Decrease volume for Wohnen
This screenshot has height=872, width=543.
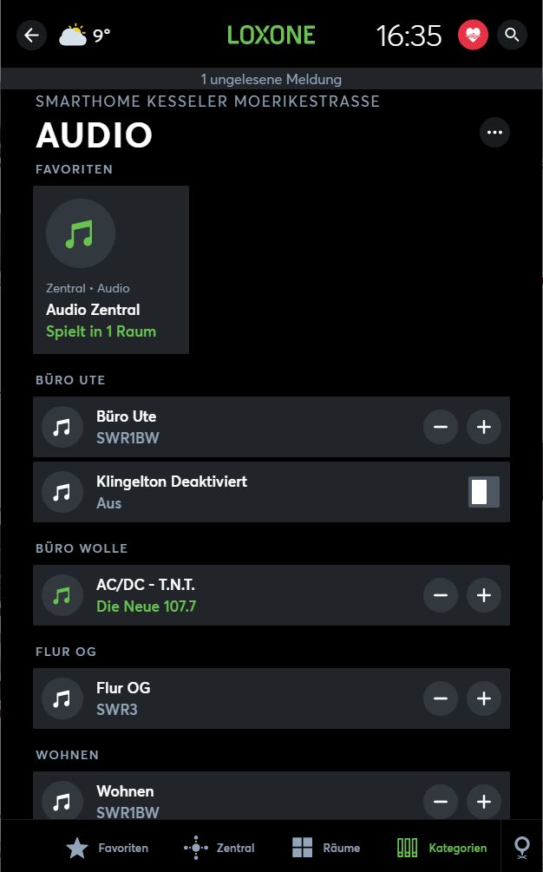[441, 800]
